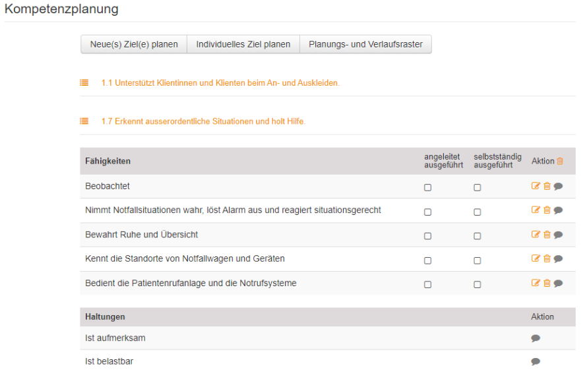Check selbstständig ausgeführt for Nimmt Notfallsituationen
The width and height of the screenshot is (587, 387).
pos(477,212)
